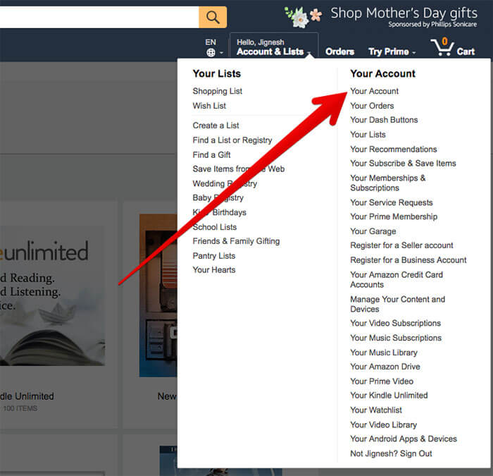Open Your Kindle Unlimited

[x=389, y=396]
